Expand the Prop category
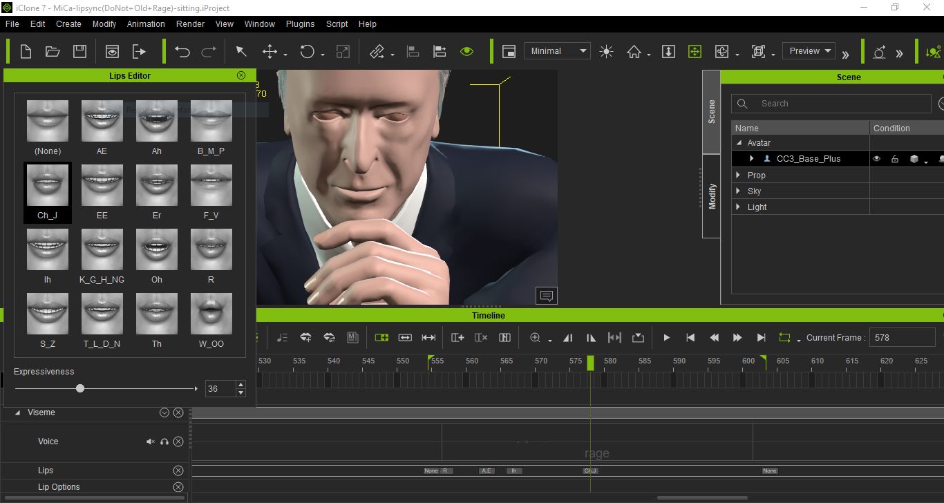The width and height of the screenshot is (944, 503). (x=739, y=175)
